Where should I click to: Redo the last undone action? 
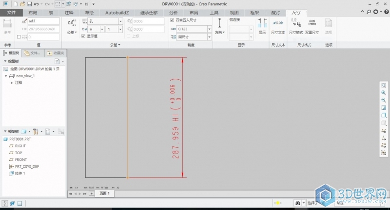[x=47, y=4]
